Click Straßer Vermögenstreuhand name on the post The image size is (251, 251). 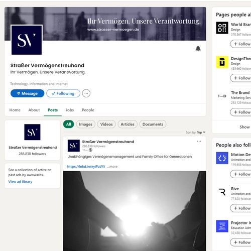pyautogui.click(x=108, y=142)
